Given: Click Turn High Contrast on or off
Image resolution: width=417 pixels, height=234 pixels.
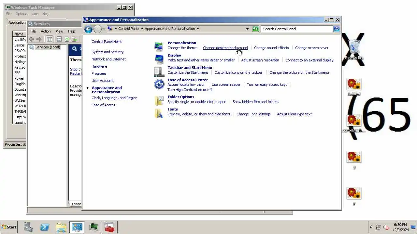Looking at the screenshot, I should pyautogui.click(x=190, y=90).
